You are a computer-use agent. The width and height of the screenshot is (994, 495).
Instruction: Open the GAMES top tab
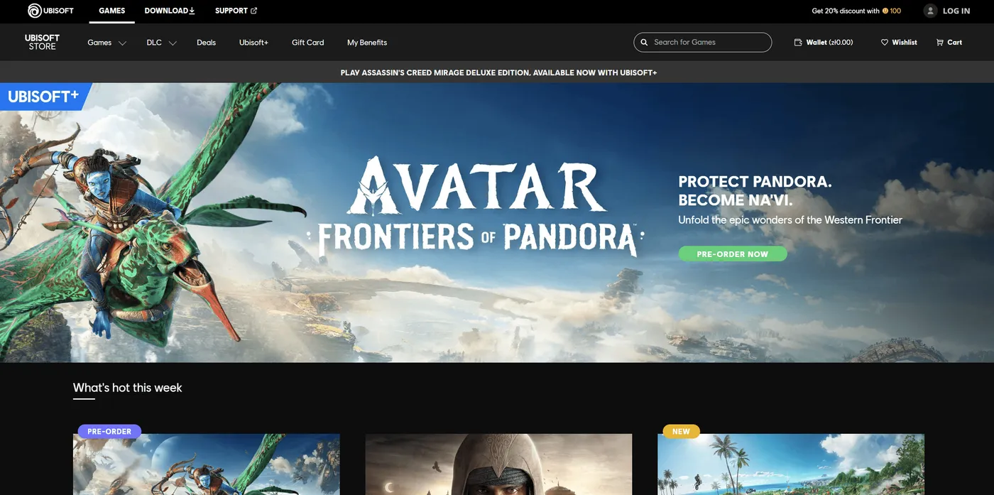112,11
